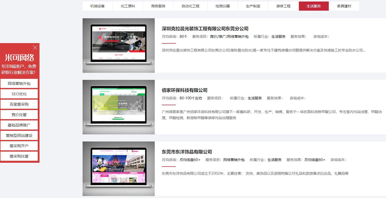
Task: Open the 百度爱采购 service page
Action: pos(19,104)
